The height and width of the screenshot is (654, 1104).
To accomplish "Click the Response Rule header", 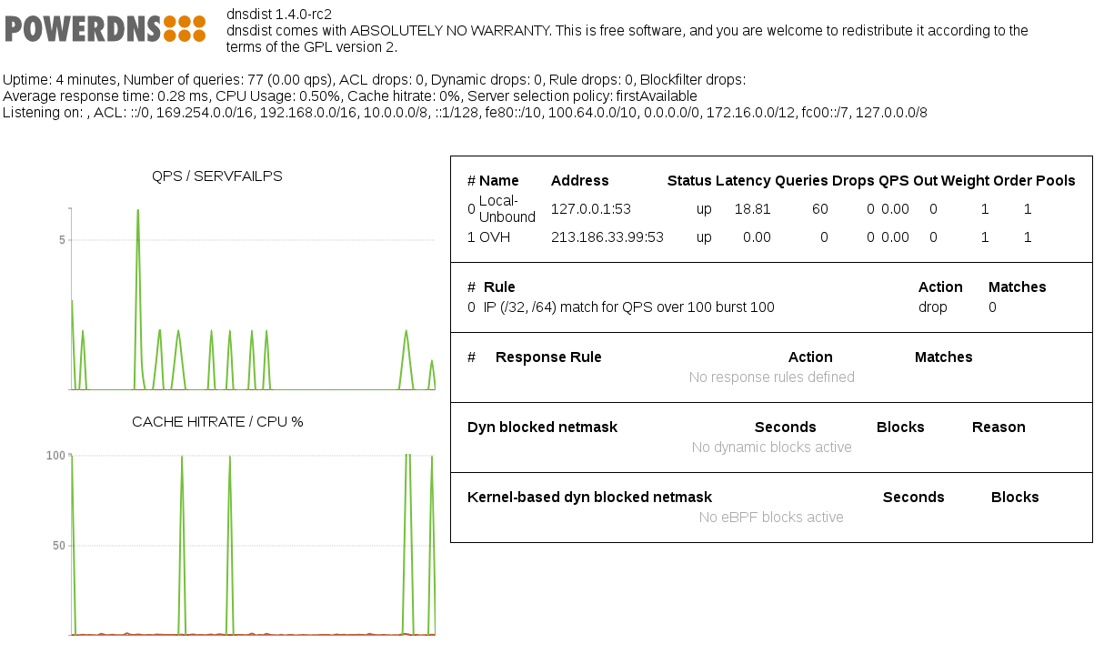I will 547,357.
